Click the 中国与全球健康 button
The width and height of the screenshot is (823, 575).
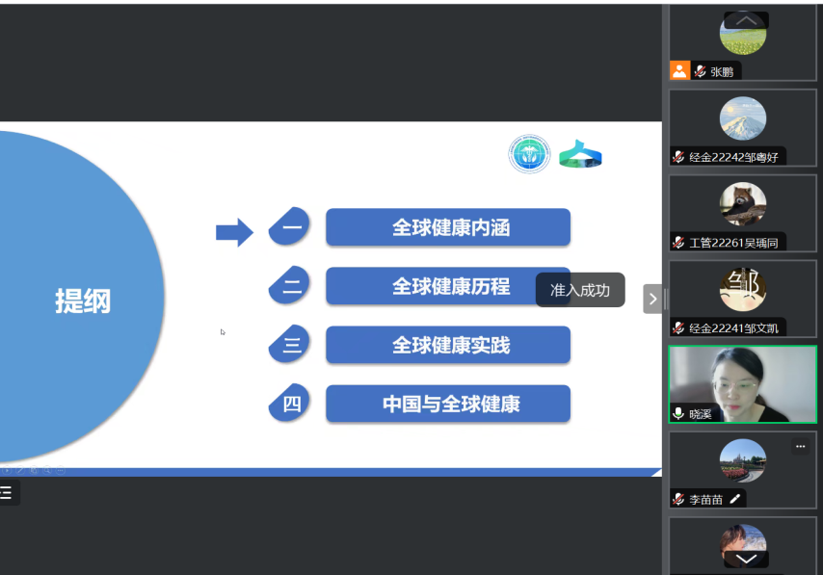[448, 404]
